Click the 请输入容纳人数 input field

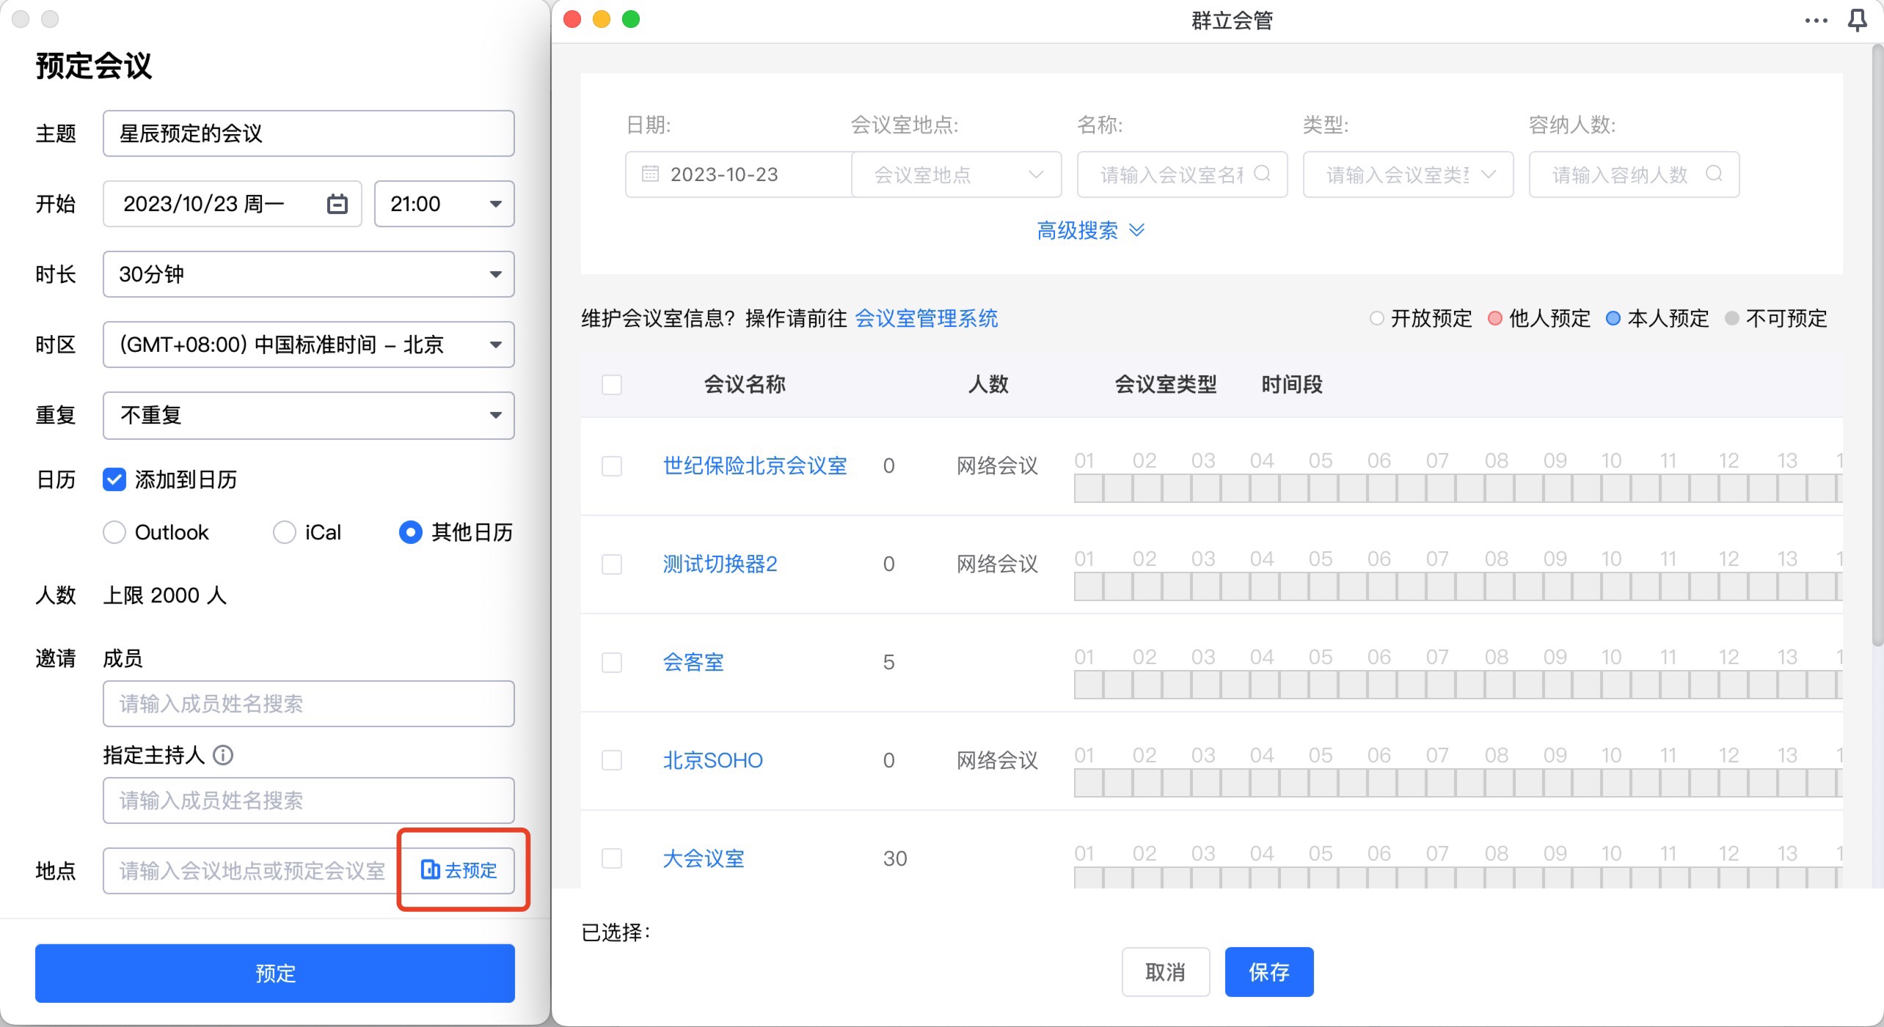click(x=1635, y=174)
